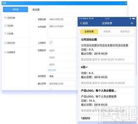Image resolution: width=138 pixels, height=124 pixels.
Task: Open the 6选一 vote card title
Action: [x=84, y=67]
